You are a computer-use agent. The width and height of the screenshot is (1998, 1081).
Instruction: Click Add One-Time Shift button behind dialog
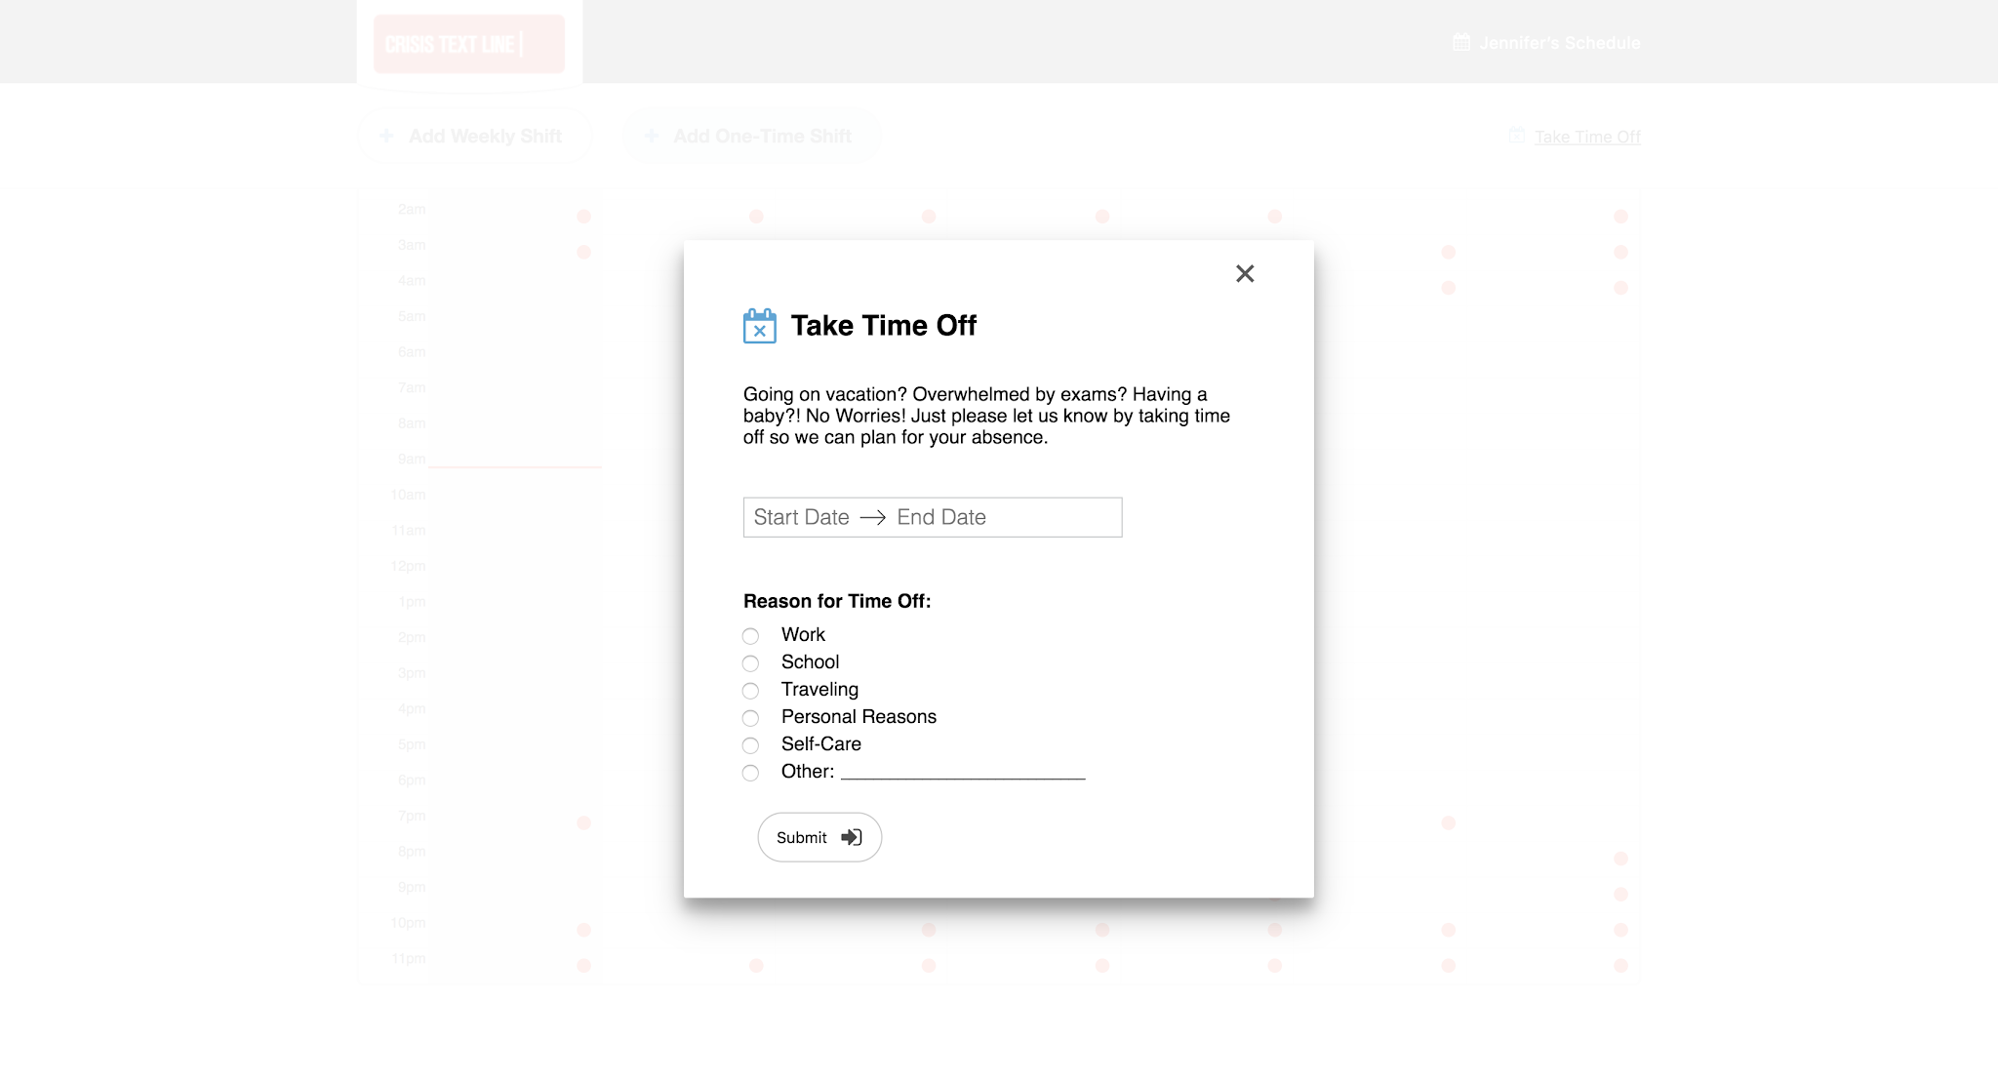point(751,137)
